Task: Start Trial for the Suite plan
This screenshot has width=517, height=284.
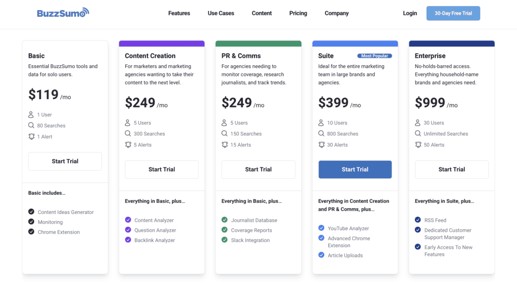Action: [x=355, y=169]
